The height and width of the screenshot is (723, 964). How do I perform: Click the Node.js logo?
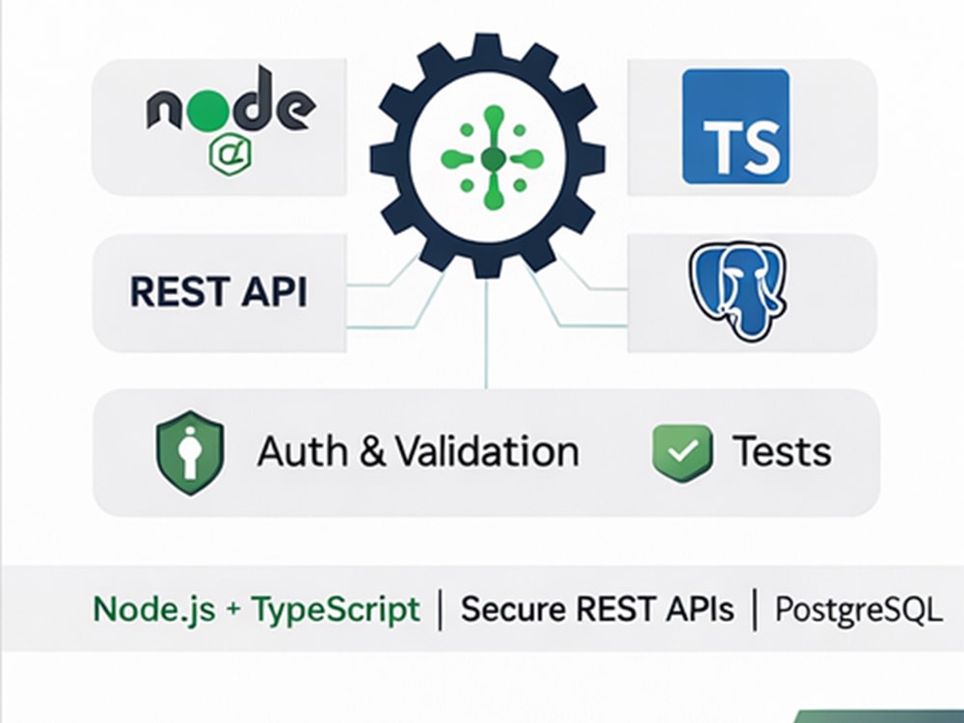[230, 120]
